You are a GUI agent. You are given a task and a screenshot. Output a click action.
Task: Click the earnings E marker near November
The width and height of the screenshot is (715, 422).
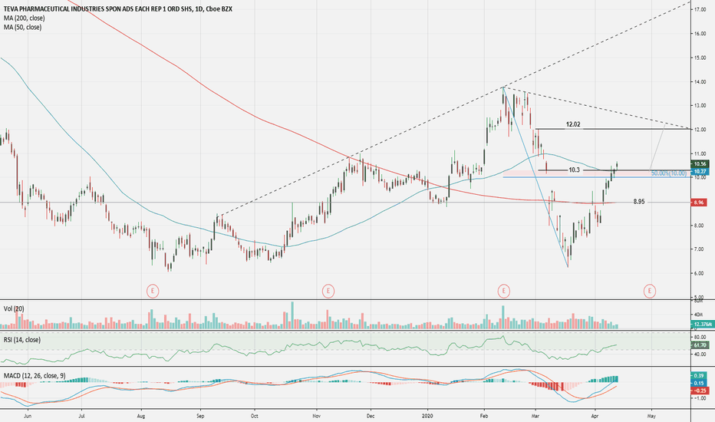click(328, 291)
